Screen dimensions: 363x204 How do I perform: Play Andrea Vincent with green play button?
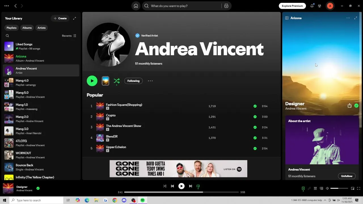point(92,81)
